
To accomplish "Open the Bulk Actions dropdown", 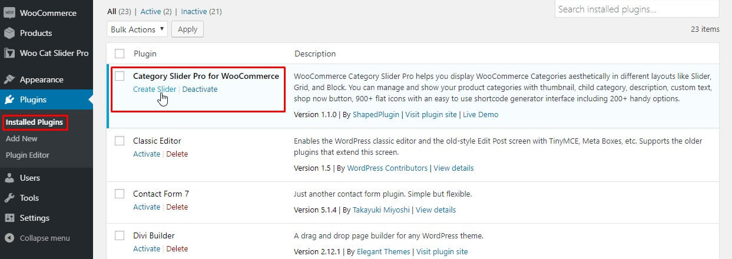I will (x=137, y=29).
